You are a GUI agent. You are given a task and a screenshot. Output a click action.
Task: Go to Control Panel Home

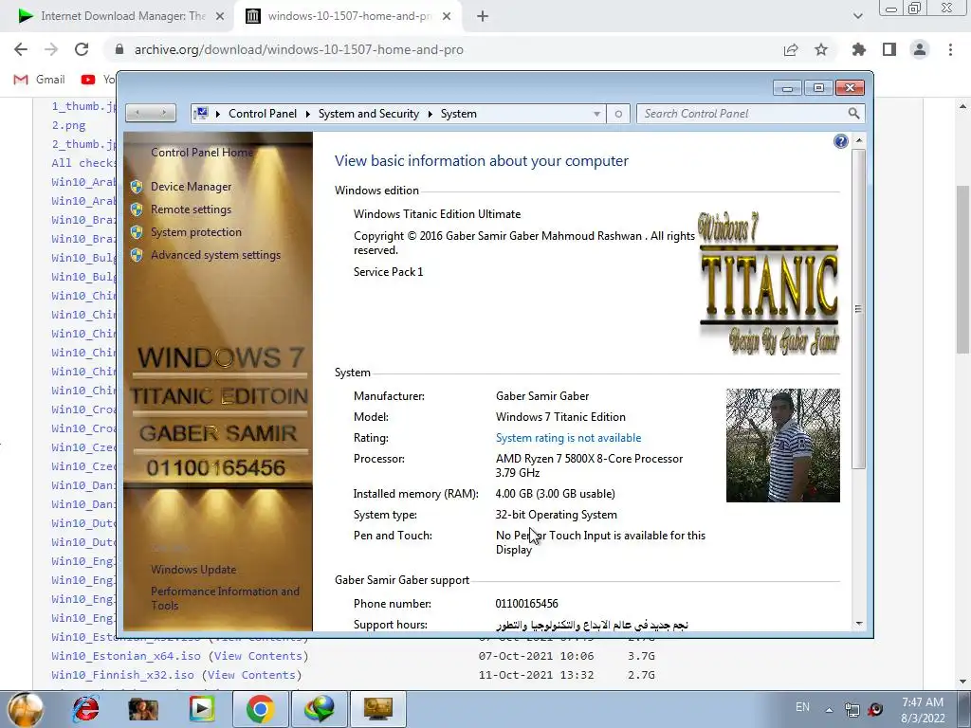[x=202, y=153]
